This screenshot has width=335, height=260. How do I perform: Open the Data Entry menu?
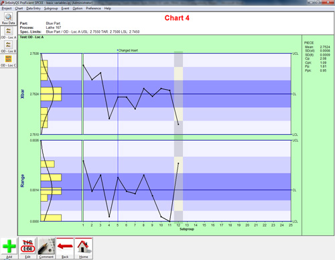(33, 8)
